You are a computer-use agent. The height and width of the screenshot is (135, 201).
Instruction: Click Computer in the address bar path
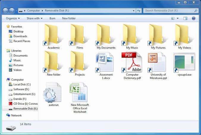tap(34, 11)
